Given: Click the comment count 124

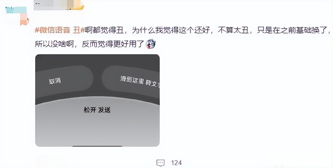Looking at the screenshot, I should click(x=176, y=163).
